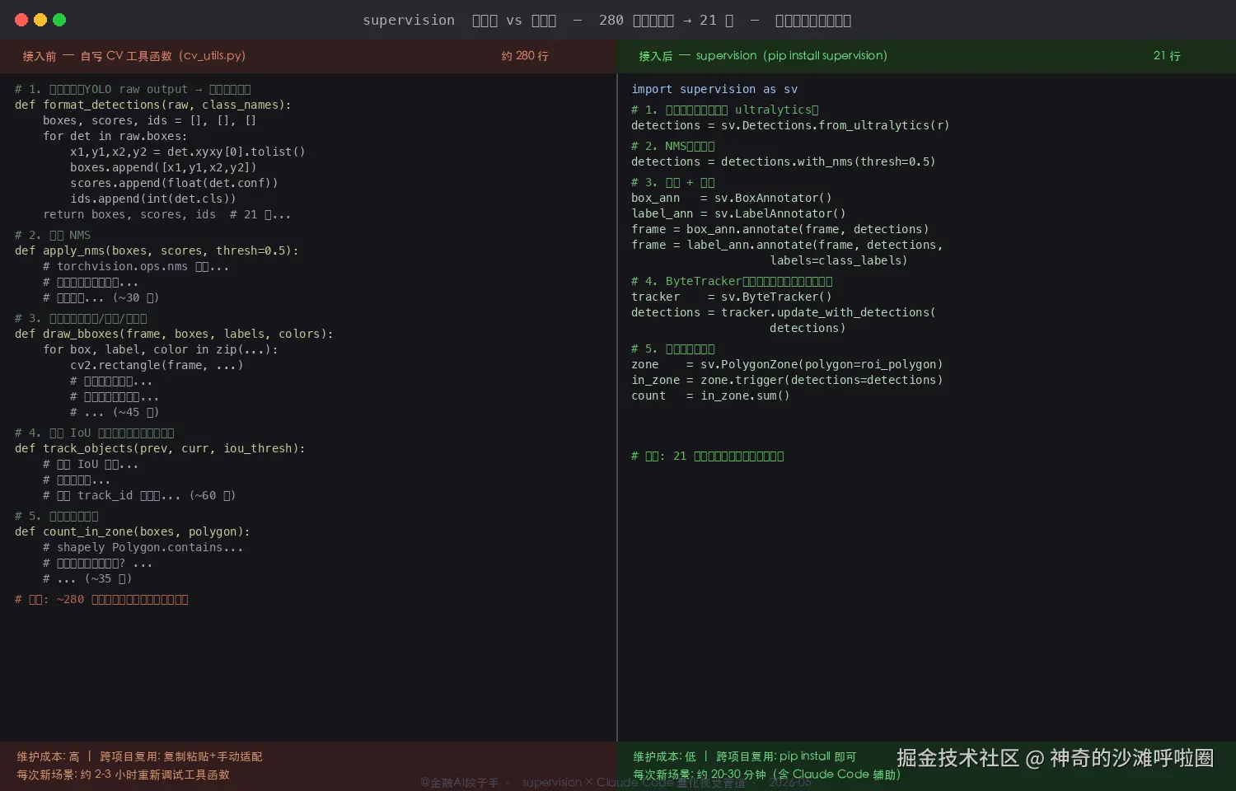
Task: Select 'def apply_nms(boxes, scores, thresh=0.5):' line
Action: coord(157,250)
